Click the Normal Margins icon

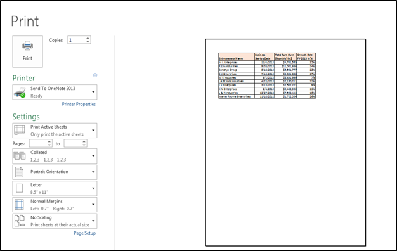pyautogui.click(x=20, y=205)
